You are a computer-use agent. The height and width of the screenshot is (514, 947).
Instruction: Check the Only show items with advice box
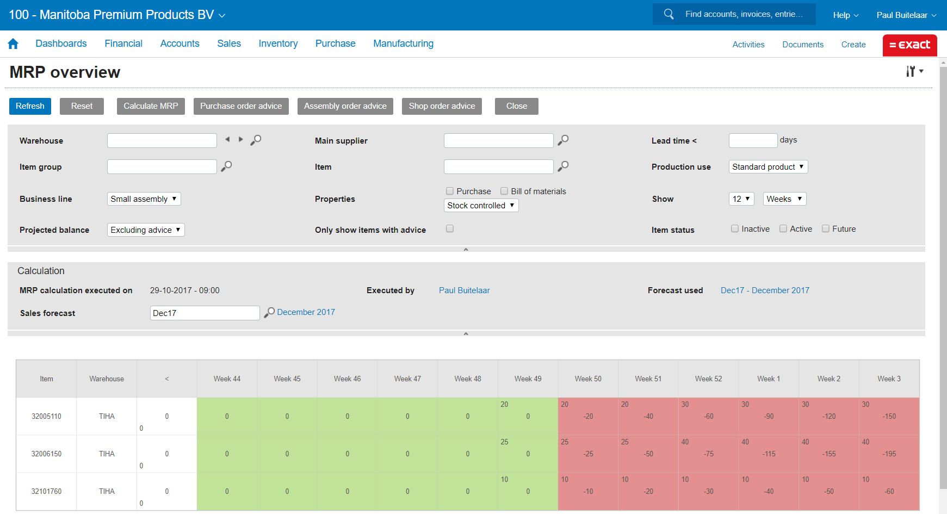(x=450, y=229)
